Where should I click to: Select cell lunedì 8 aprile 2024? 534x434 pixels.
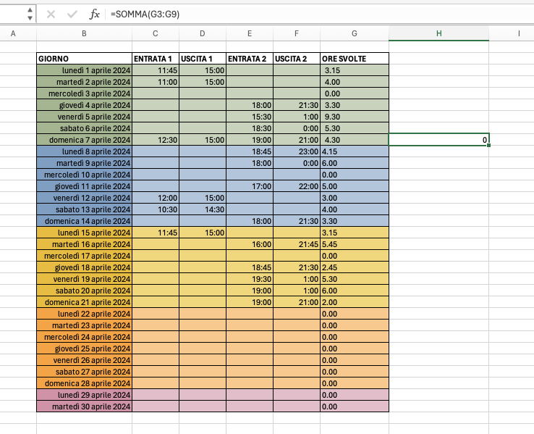(x=84, y=151)
